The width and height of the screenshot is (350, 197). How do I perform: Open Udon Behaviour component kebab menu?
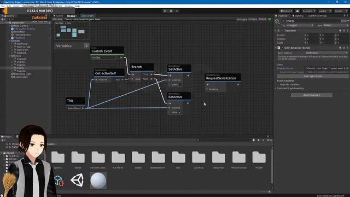pos(347,48)
